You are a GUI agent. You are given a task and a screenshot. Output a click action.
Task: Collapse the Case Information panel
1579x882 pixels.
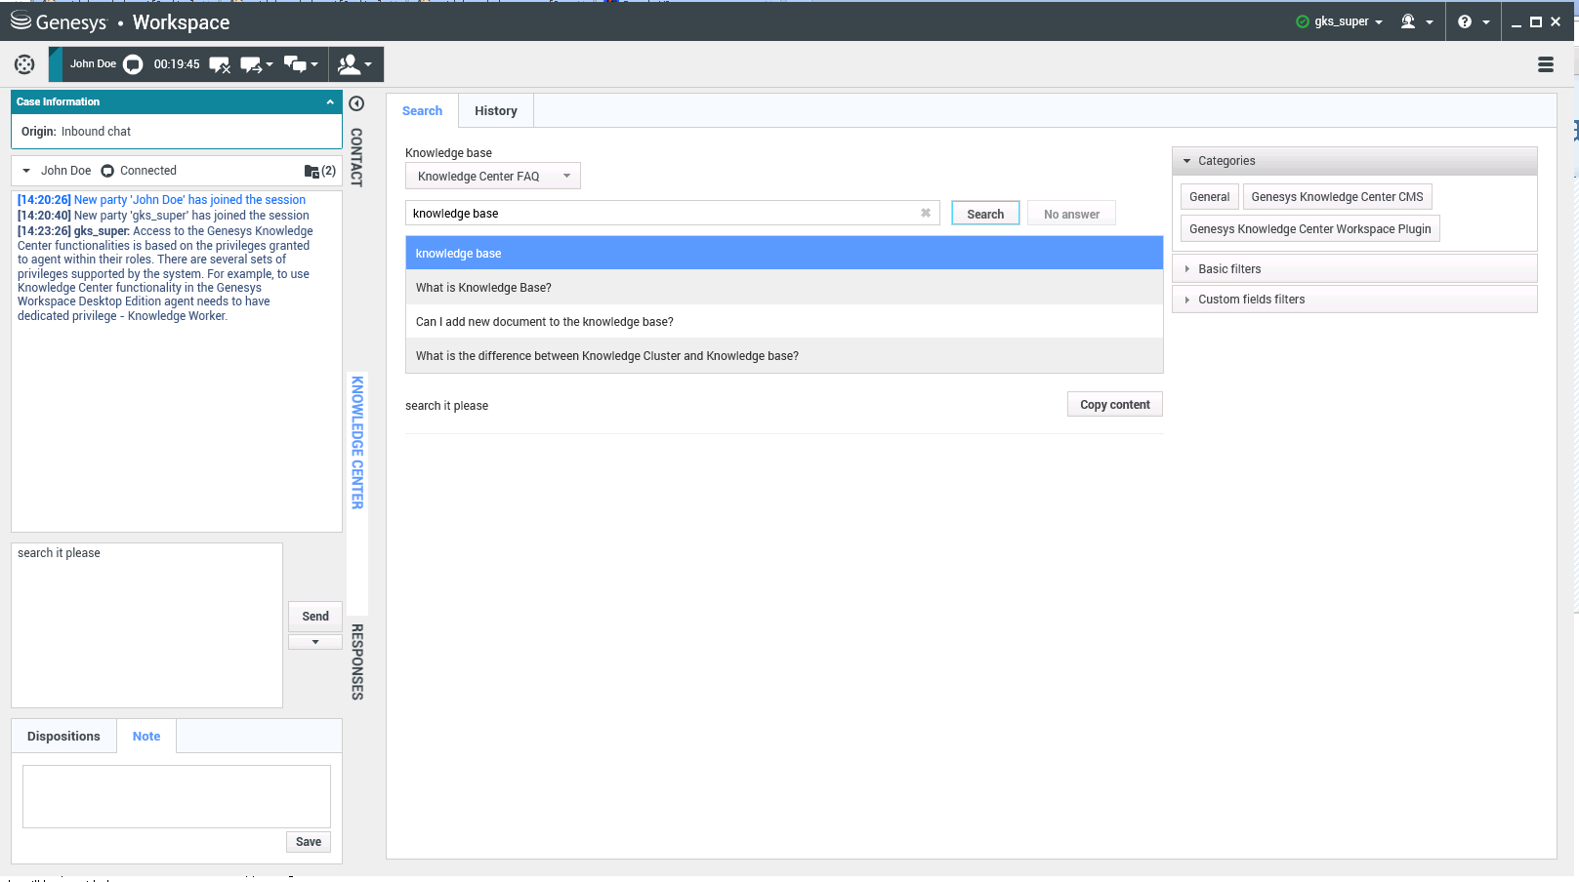330,102
